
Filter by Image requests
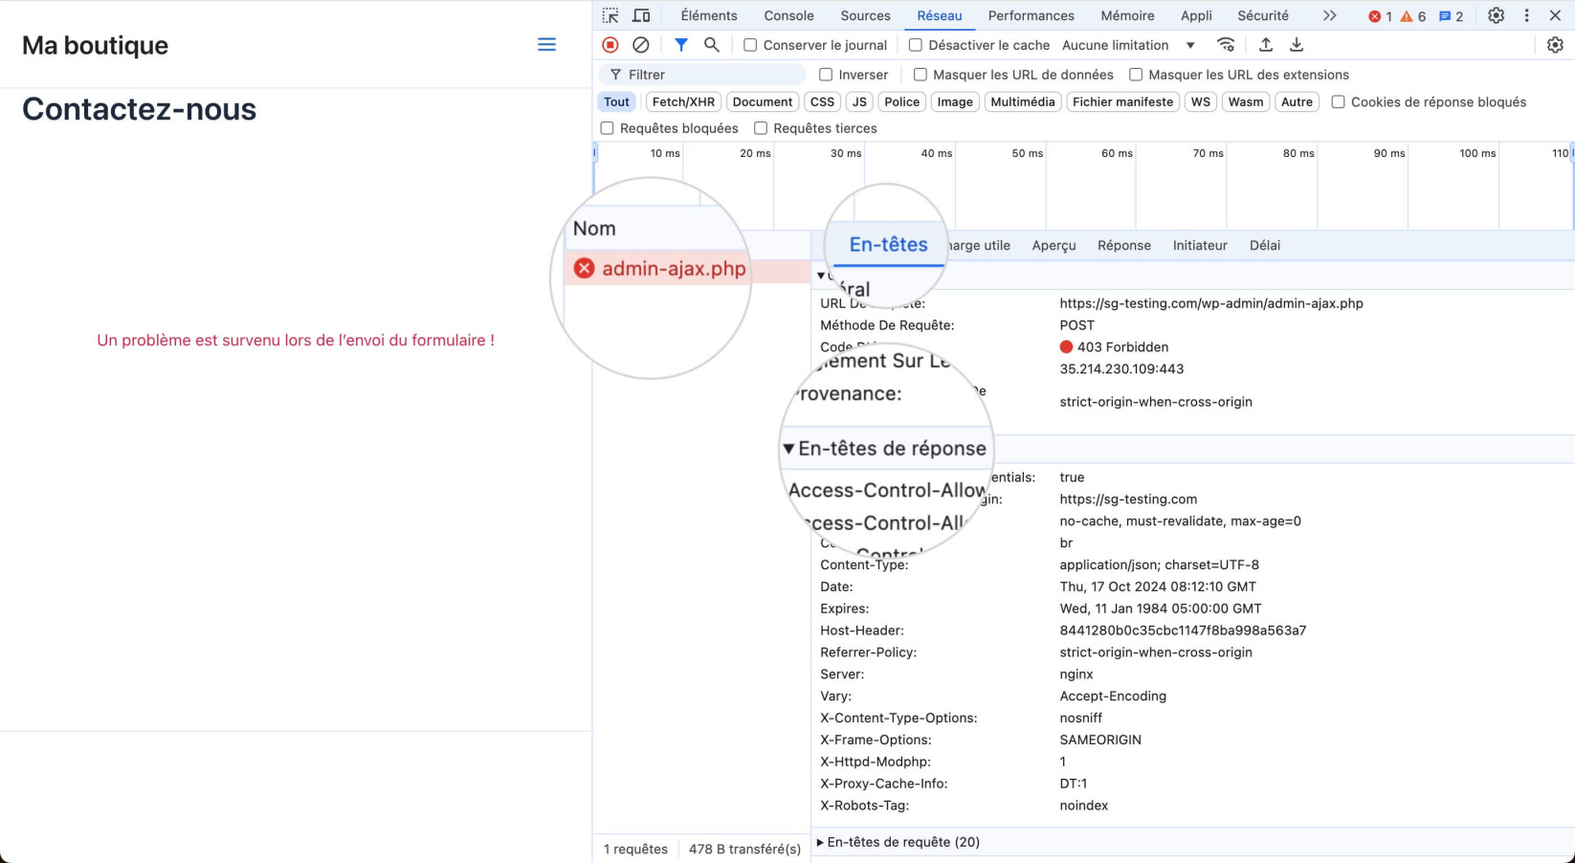tap(955, 101)
